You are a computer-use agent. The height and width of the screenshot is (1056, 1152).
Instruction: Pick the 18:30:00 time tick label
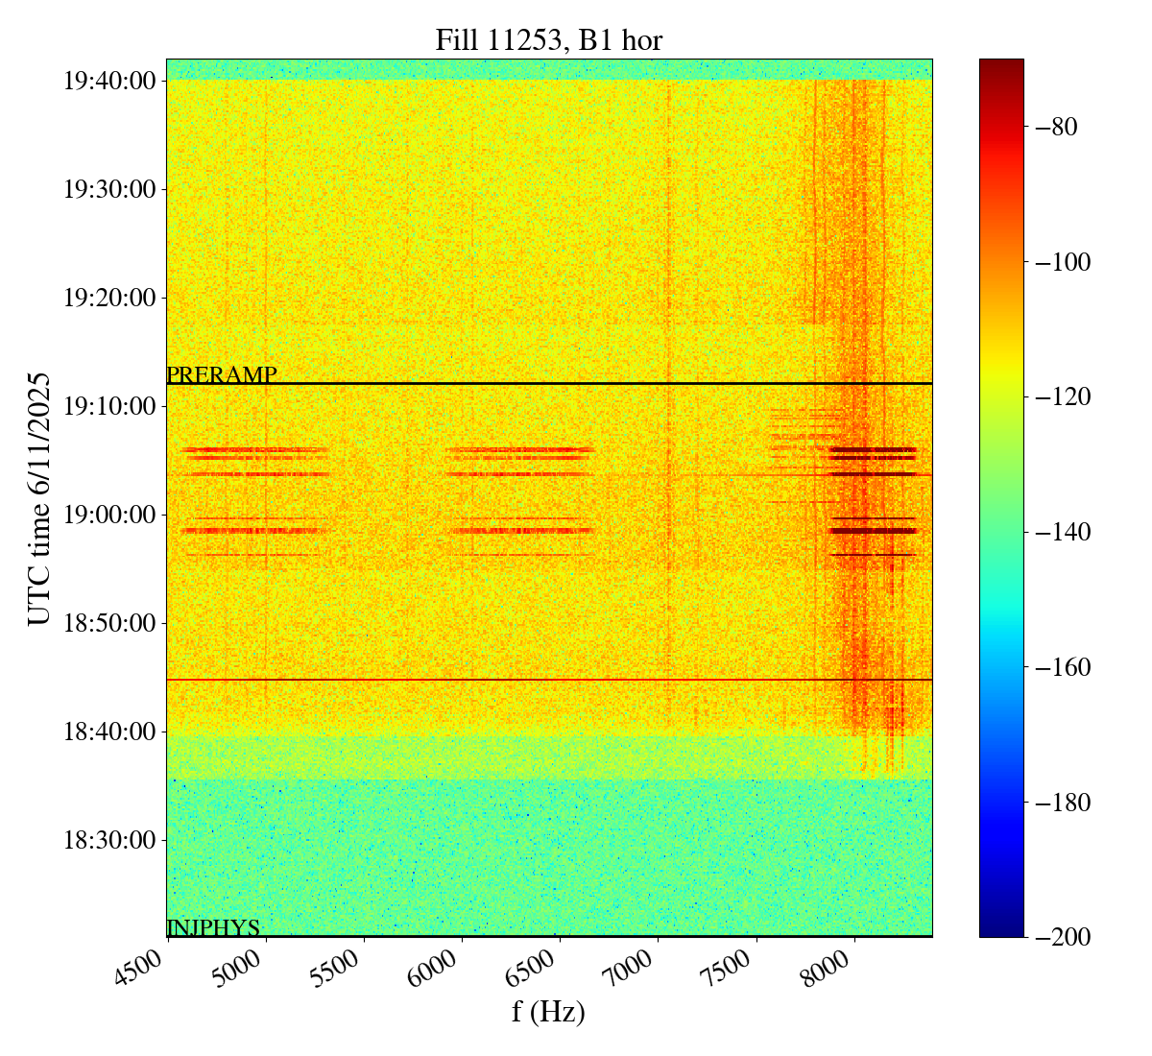109,840
